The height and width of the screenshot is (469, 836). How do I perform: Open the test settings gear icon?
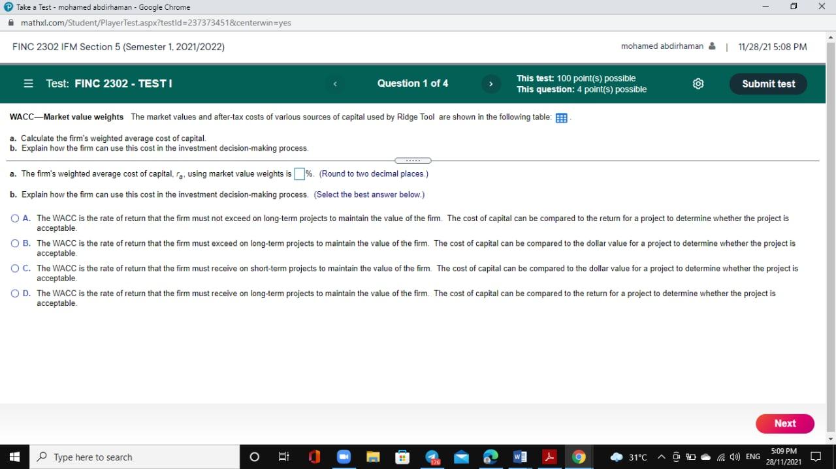[x=698, y=83]
